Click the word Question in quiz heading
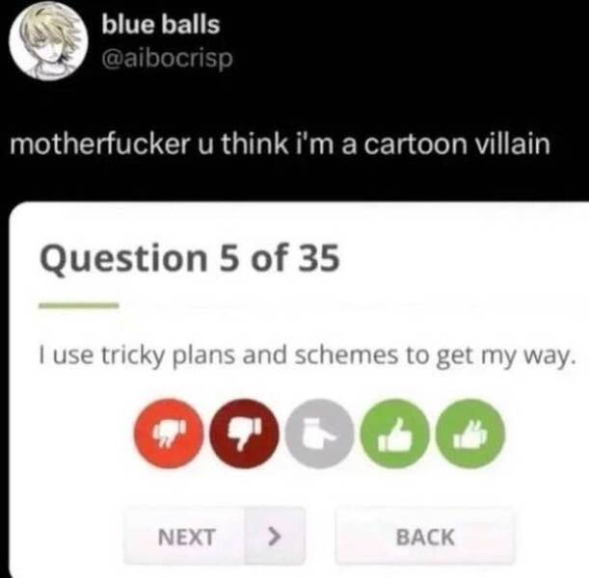 pyautogui.click(x=123, y=259)
